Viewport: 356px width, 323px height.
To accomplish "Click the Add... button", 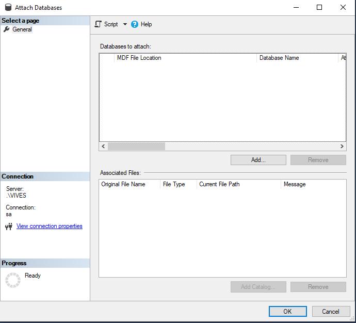I will (x=258, y=160).
